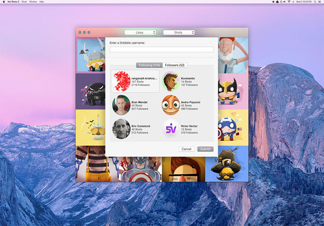Open Spotlight search in the menu bar
This screenshot has width=324, height=226.
(x=315, y=2)
